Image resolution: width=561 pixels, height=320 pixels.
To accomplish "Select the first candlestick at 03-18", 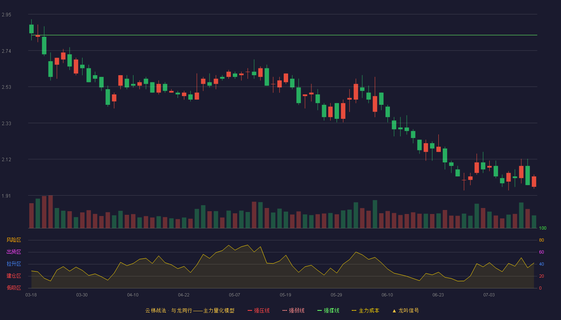I will click(x=31, y=29).
